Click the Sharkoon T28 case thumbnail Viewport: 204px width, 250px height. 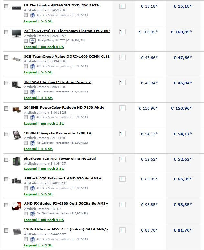[16, 161]
